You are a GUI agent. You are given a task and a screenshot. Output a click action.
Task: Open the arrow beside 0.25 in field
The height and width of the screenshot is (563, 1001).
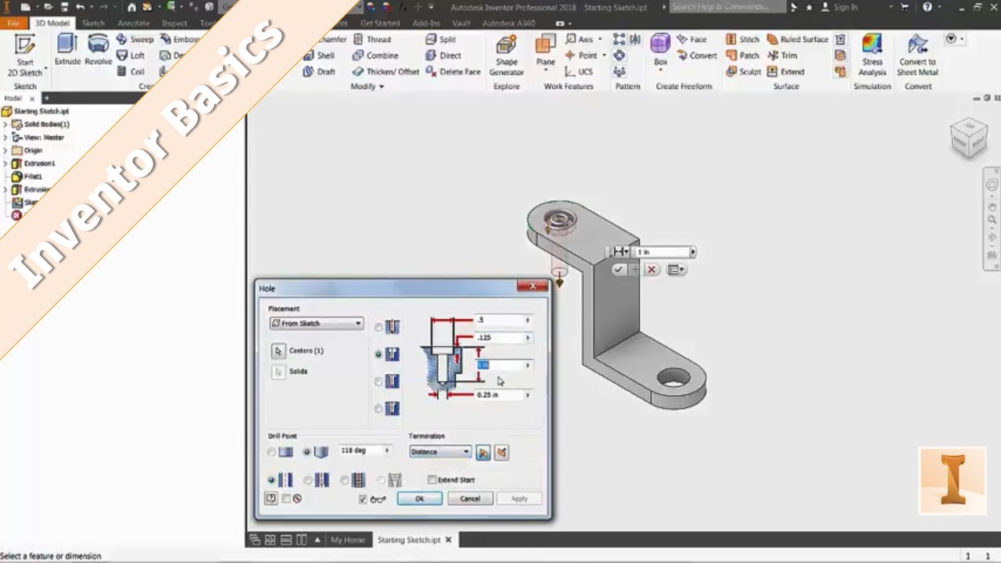coord(528,395)
